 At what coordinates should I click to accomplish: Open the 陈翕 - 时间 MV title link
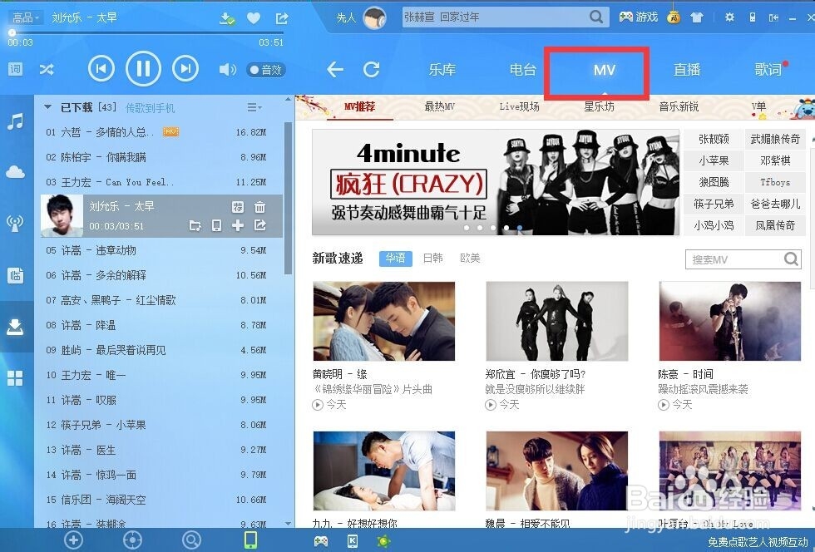point(685,374)
